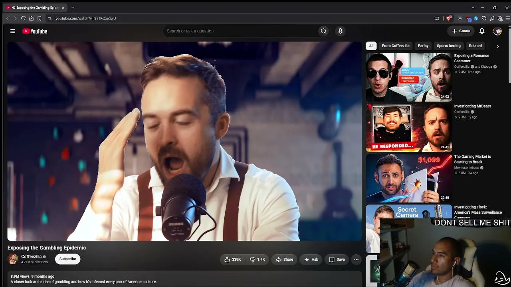Open Brave Shields icon
Screen dimensions: 511x287
tap(449, 18)
